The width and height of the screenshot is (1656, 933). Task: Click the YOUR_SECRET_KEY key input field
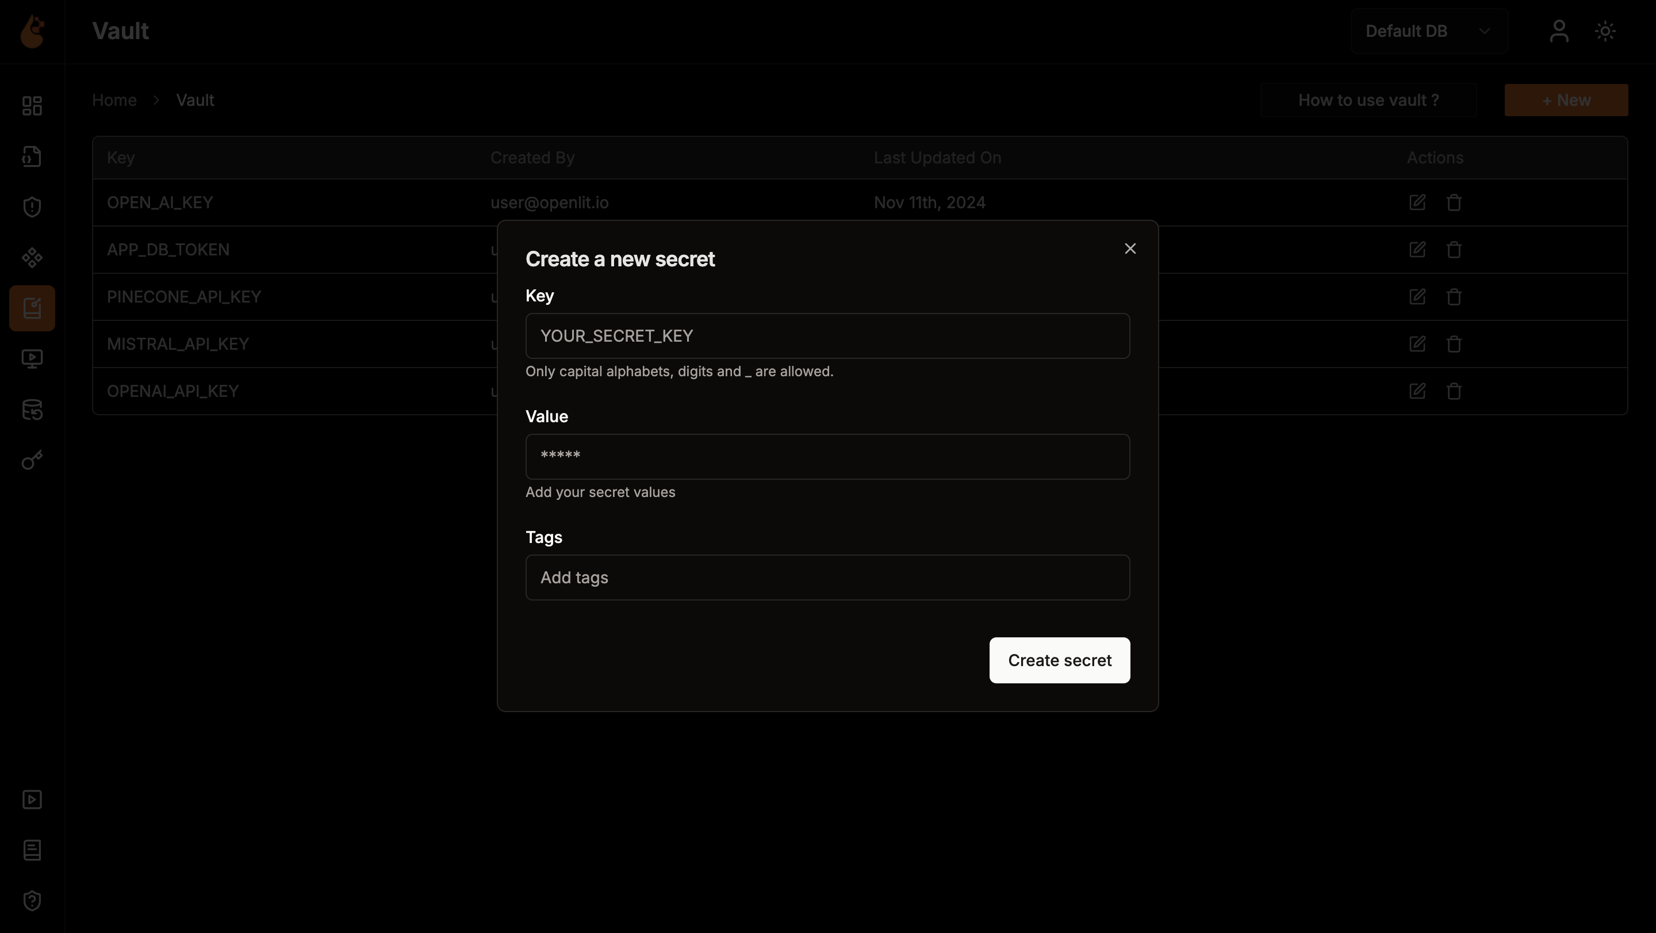click(828, 336)
